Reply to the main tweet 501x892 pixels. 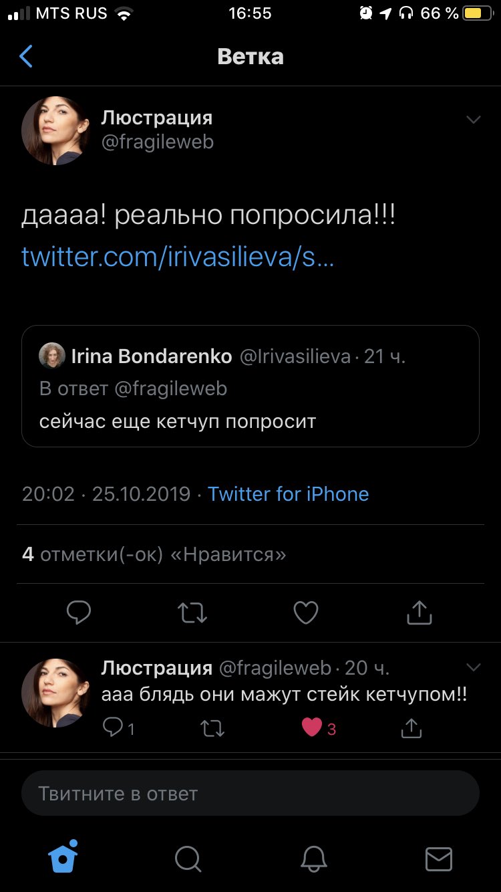tap(79, 612)
